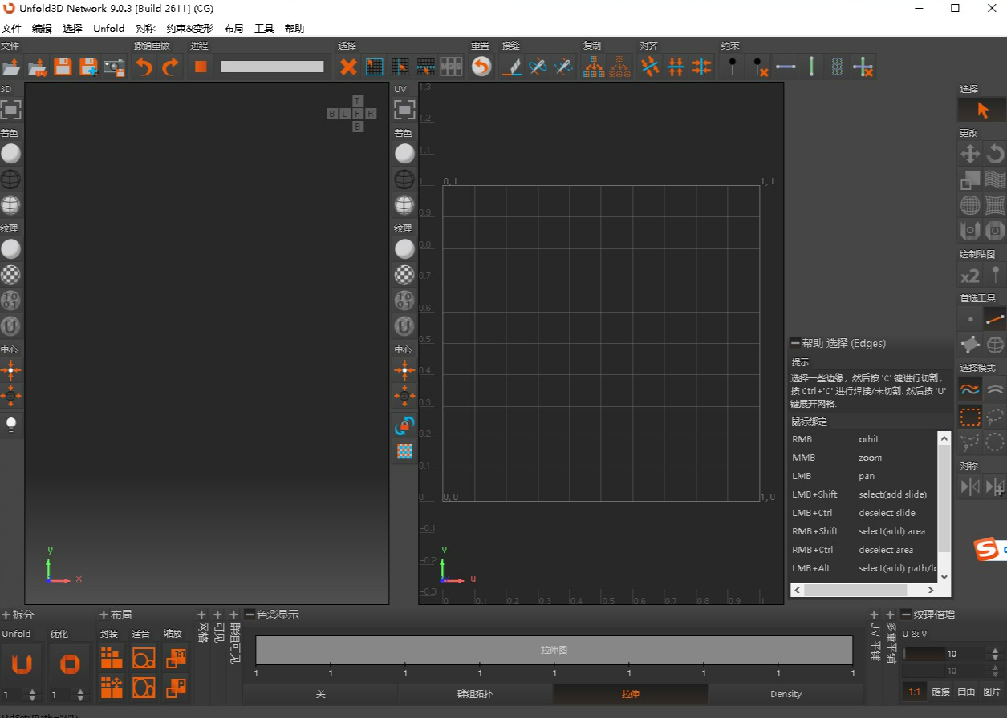The height and width of the screenshot is (718, 1007).
Task: Click the camera screenshot icon in toolbar
Action: pos(114,67)
